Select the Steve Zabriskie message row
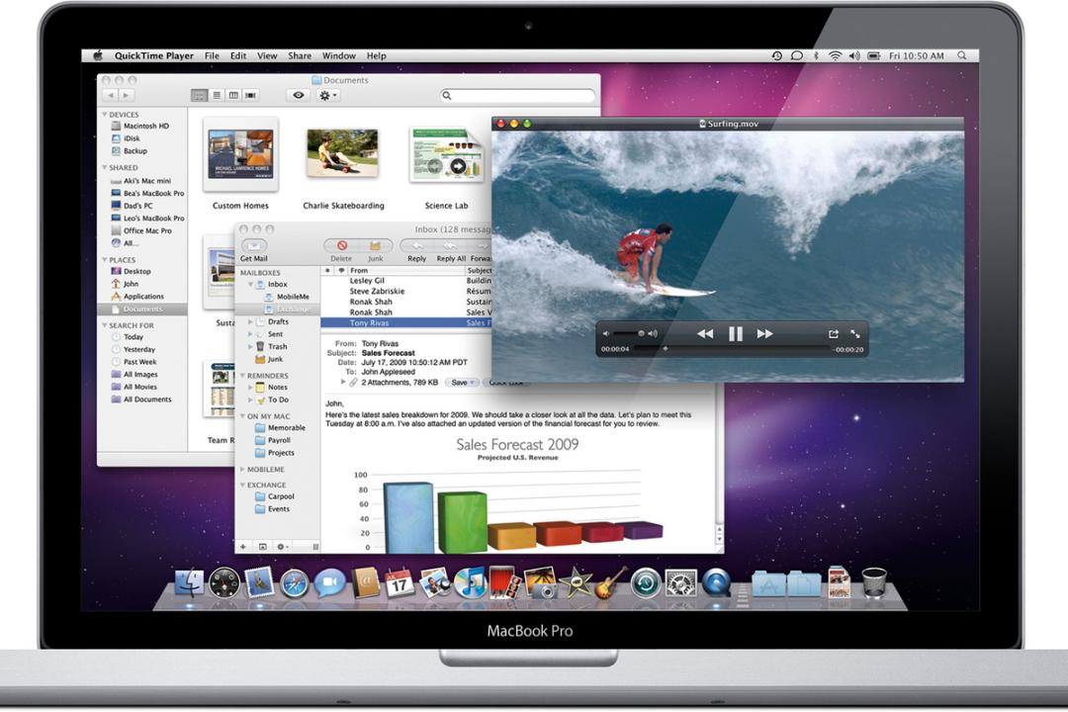The image size is (1068, 712). [x=406, y=291]
